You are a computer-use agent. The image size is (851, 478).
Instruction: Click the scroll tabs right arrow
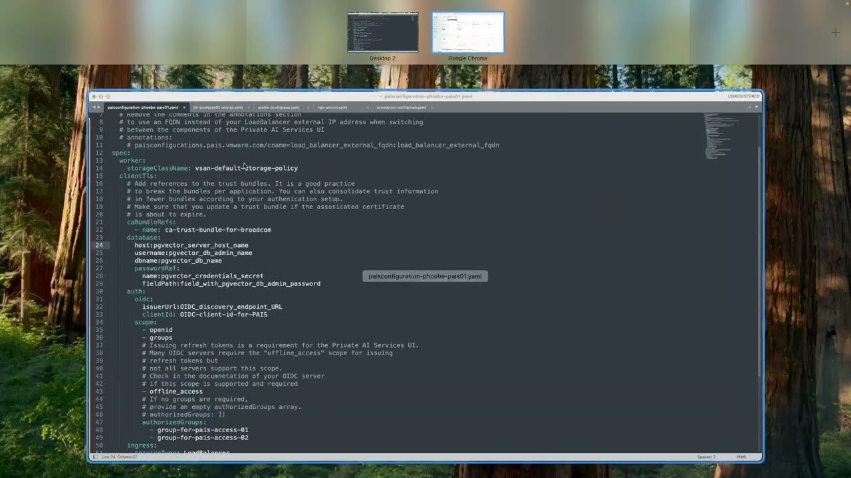[x=99, y=107]
